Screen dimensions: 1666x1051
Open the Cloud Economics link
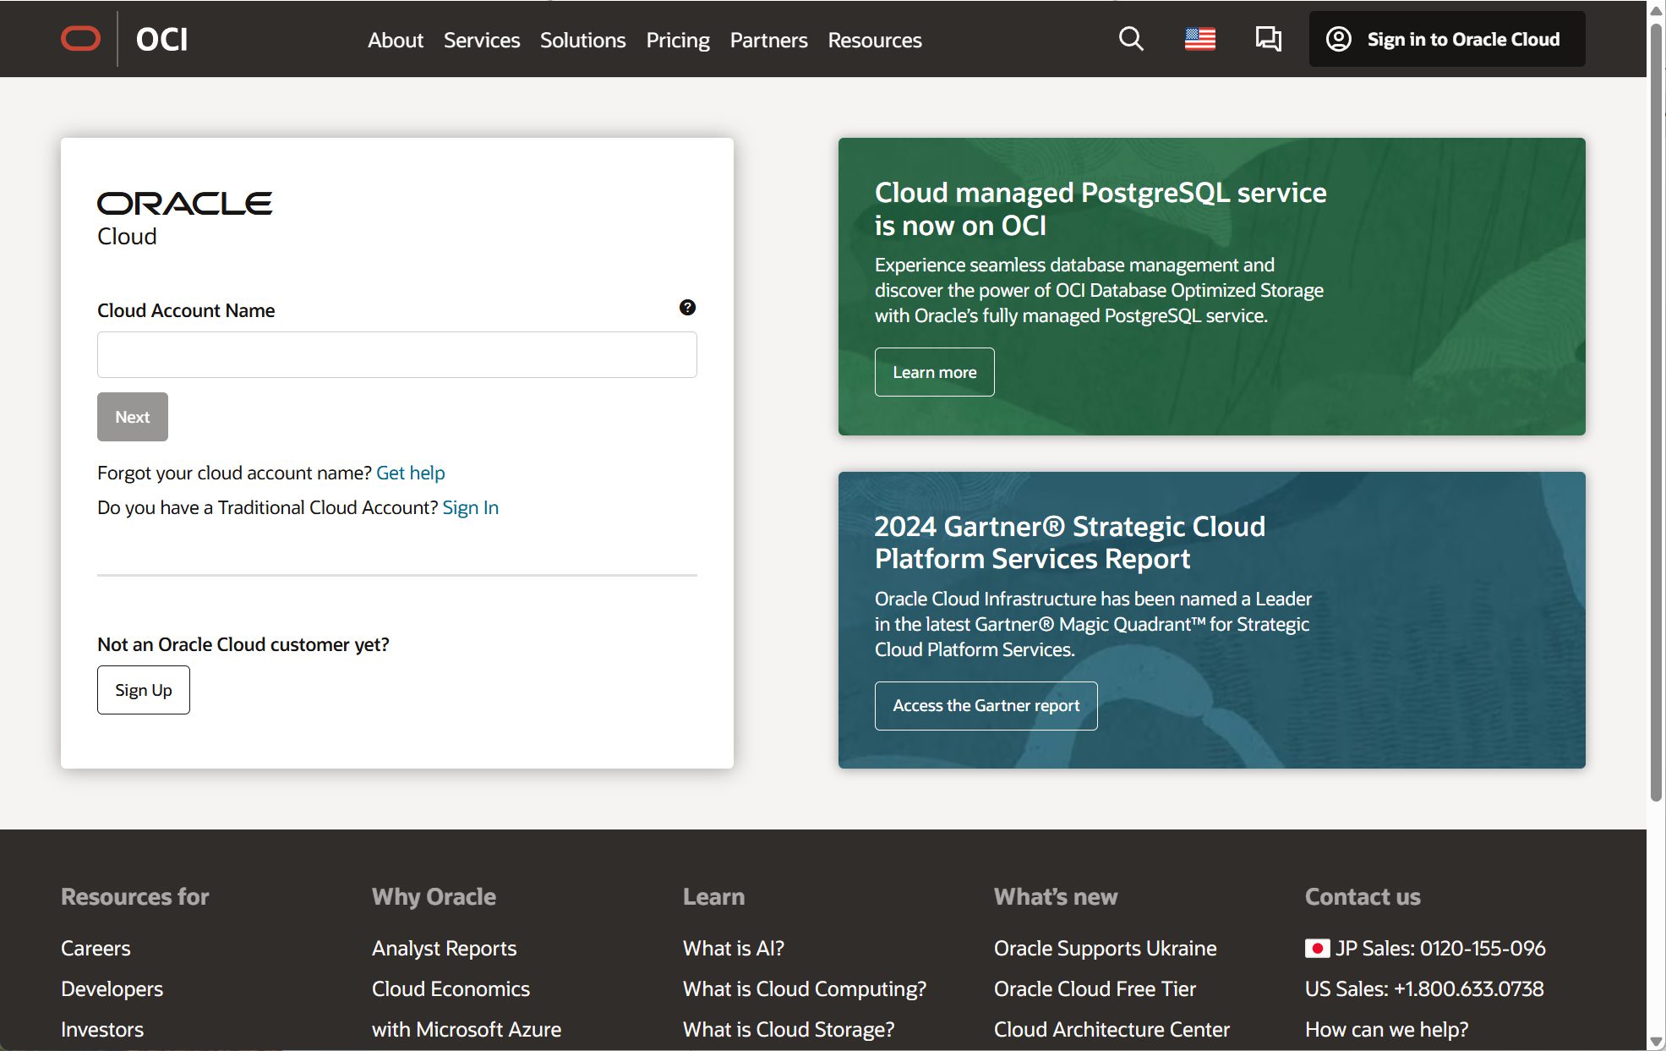(x=451, y=988)
